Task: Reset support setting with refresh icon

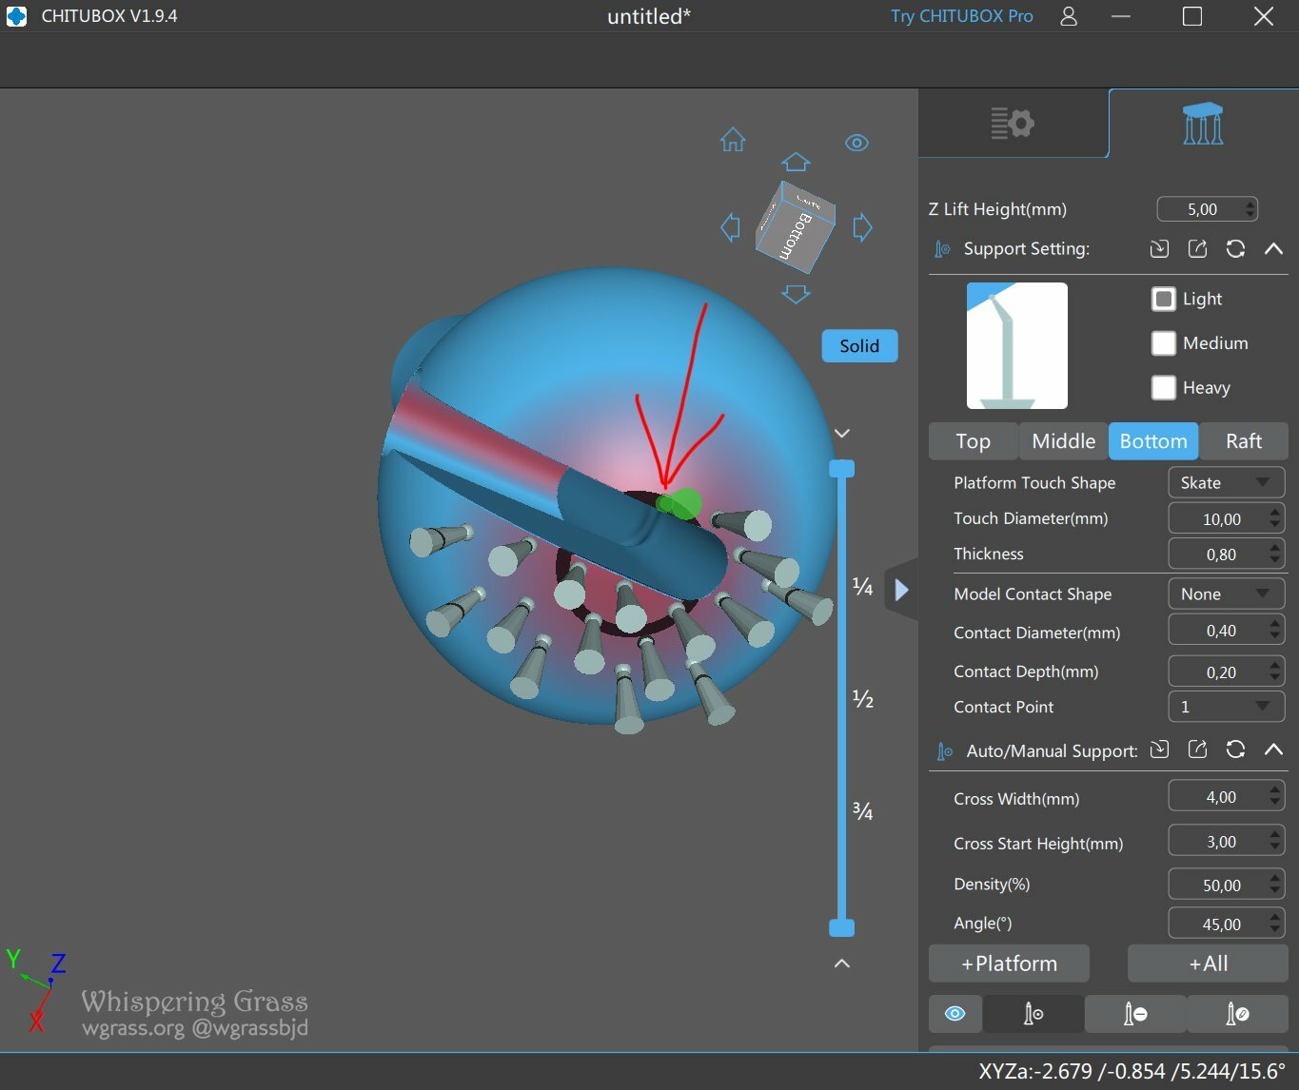Action: click(1235, 248)
